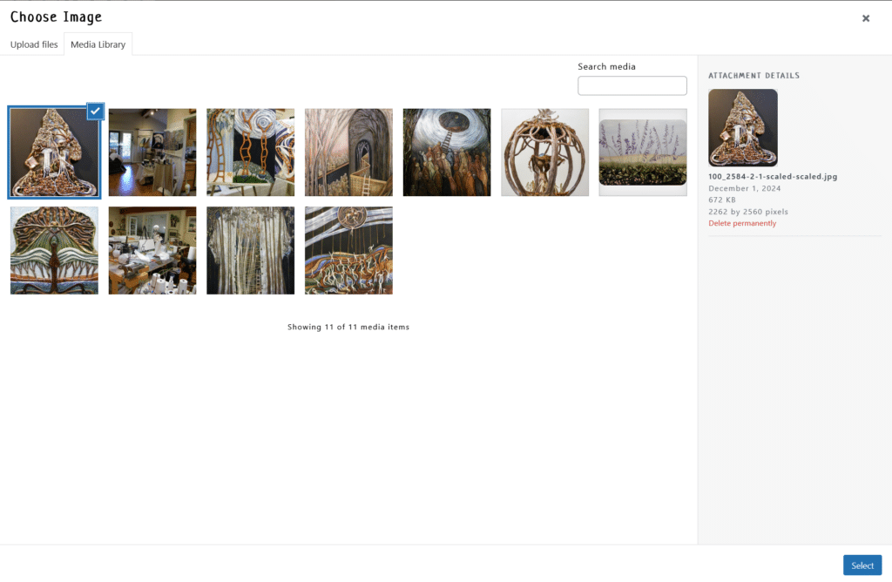Close the Choose Image dialog
892x582 pixels.
pos(865,18)
